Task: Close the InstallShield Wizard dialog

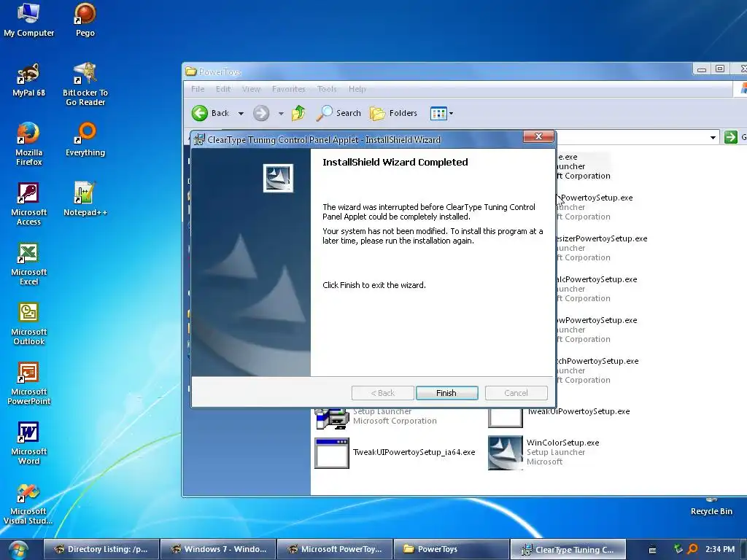Action: tap(539, 136)
